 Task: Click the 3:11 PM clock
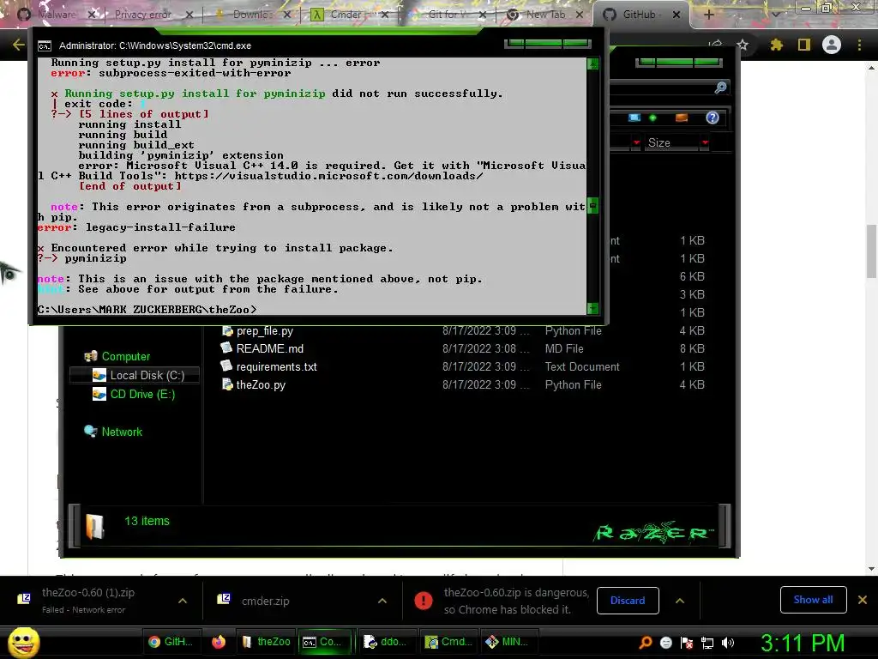tap(803, 643)
